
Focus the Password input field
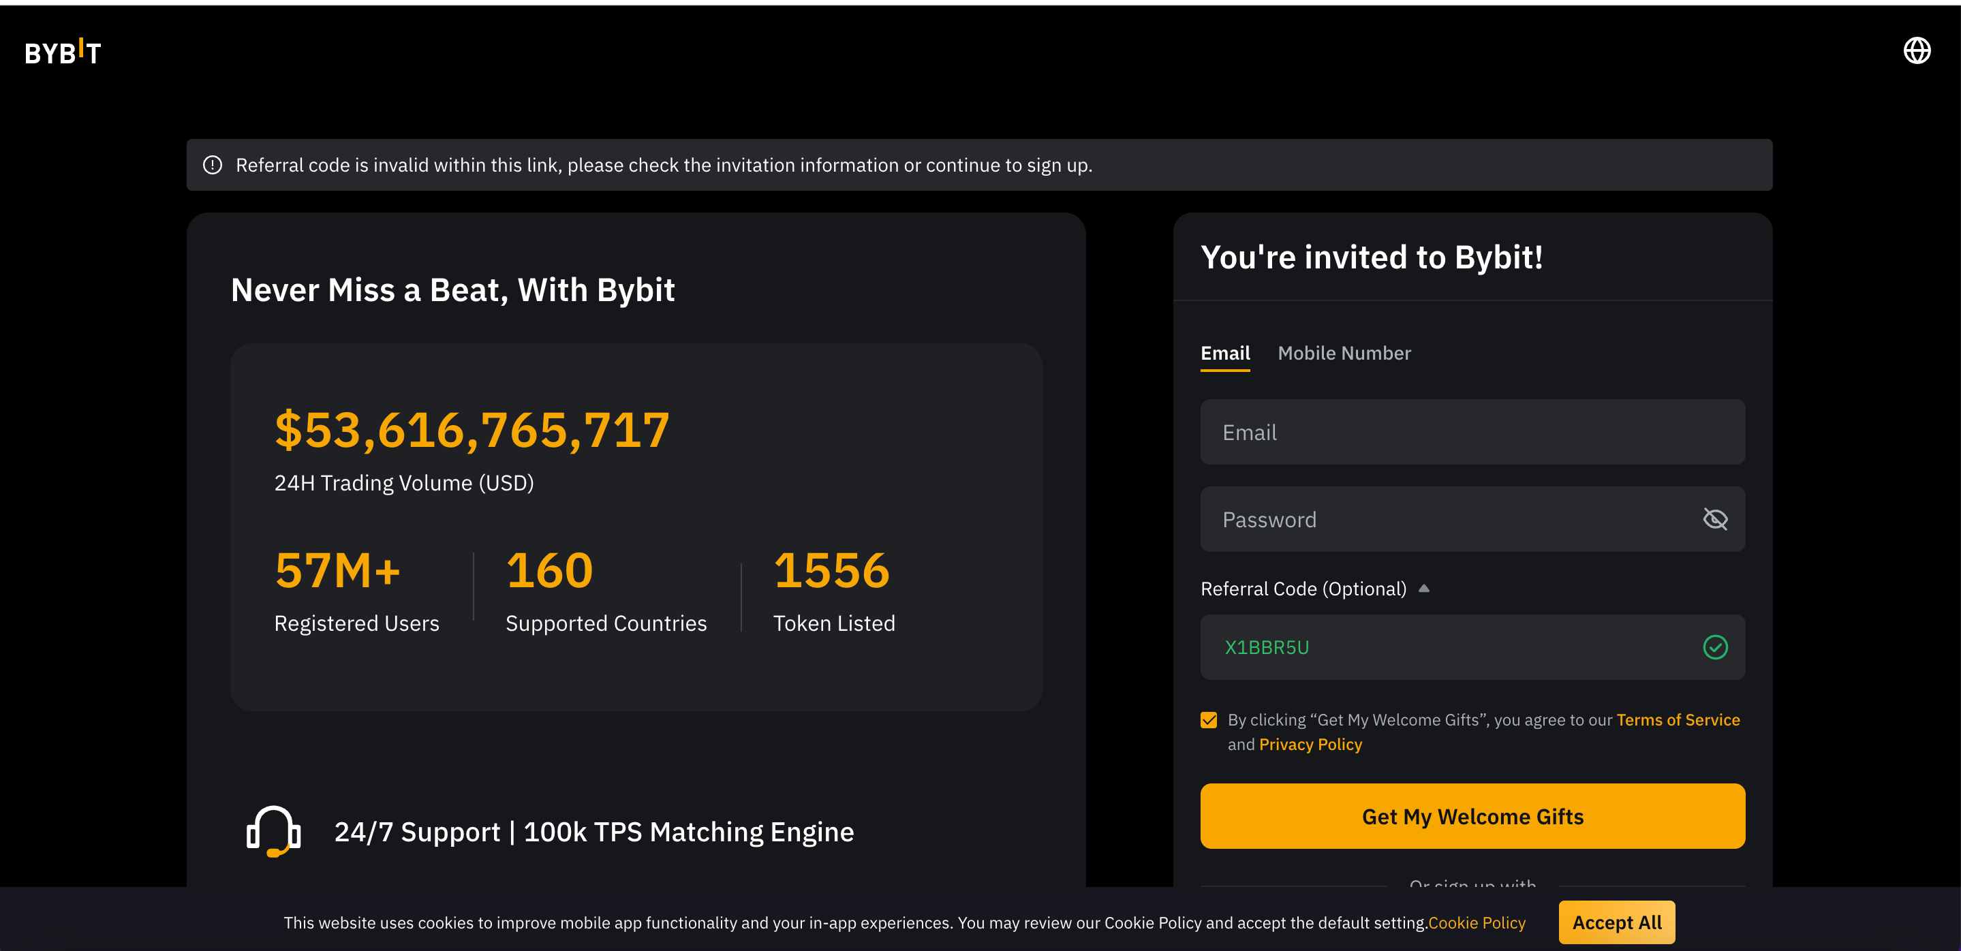[x=1447, y=520]
